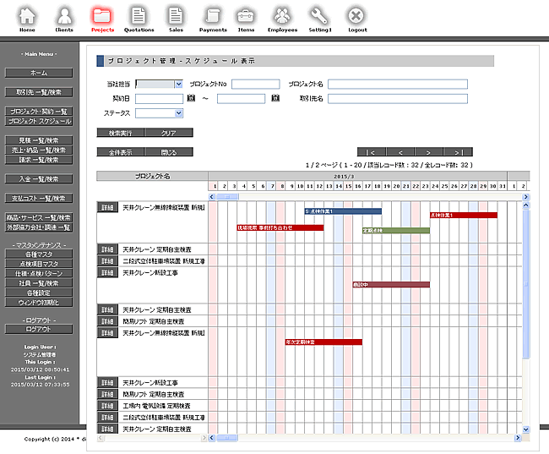
Task: Select the blue 点検作業1 Gantt bar
Action: tap(343, 211)
